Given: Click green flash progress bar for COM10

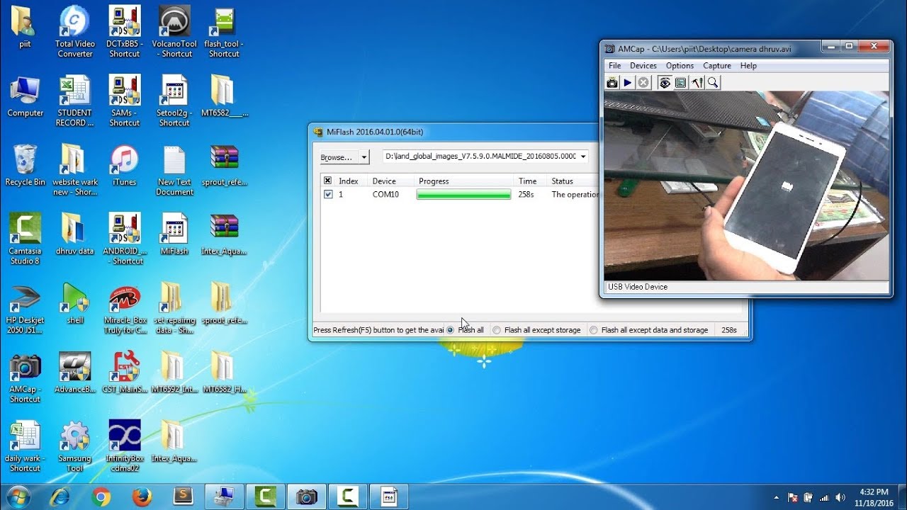Looking at the screenshot, I should click(463, 194).
